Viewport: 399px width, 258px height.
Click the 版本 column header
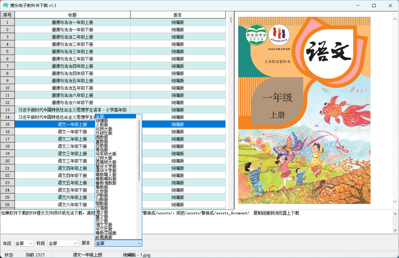[178, 15]
